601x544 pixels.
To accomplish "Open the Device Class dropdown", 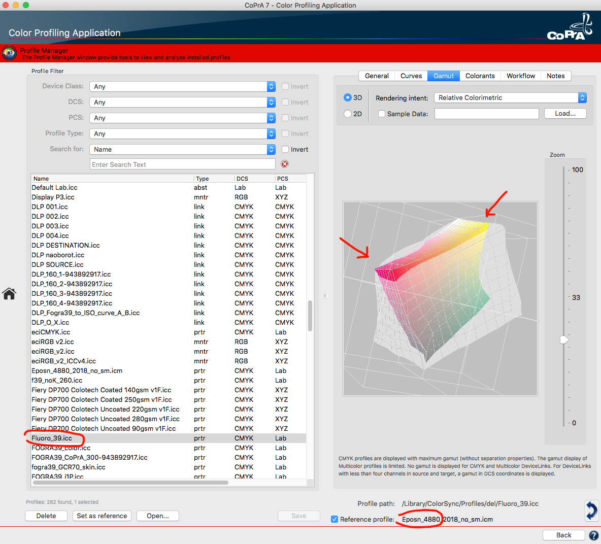I will 182,86.
